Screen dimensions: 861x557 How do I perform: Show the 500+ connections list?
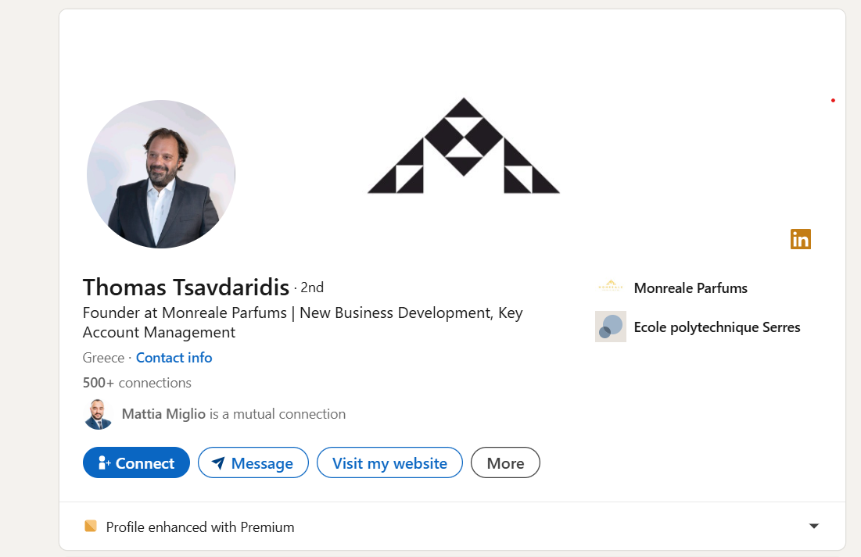[137, 383]
